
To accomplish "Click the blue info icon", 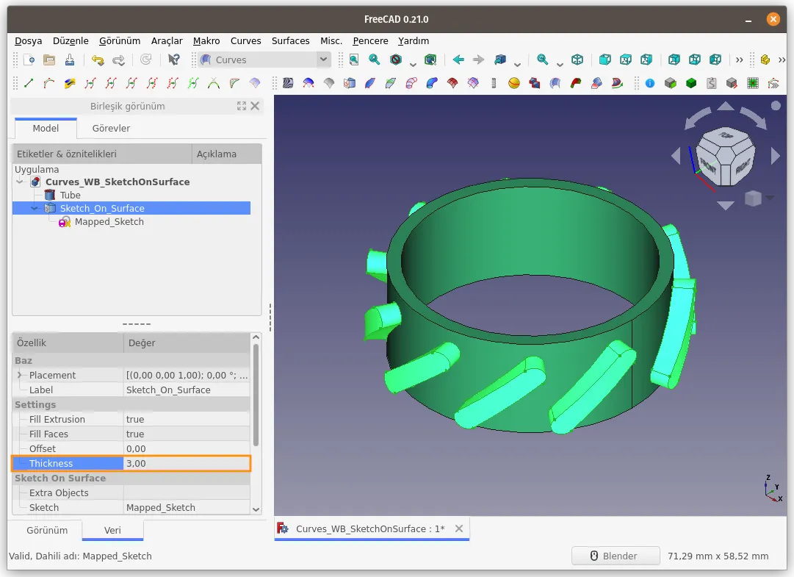I will [x=650, y=83].
